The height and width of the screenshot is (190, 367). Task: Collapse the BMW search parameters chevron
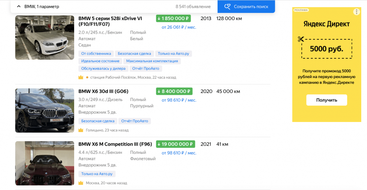(x=19, y=6)
